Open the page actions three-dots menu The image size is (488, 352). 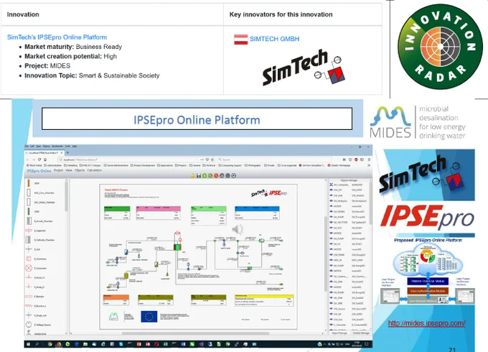point(202,159)
